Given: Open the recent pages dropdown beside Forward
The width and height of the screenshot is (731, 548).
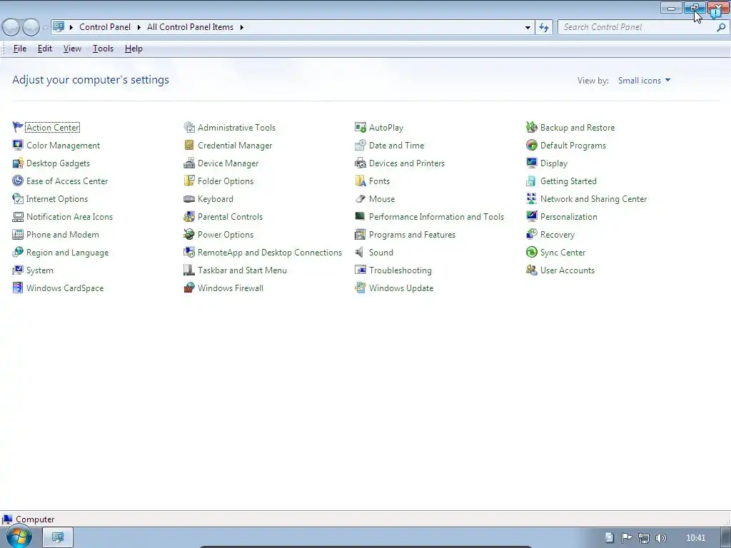Looking at the screenshot, I should click(45, 28).
